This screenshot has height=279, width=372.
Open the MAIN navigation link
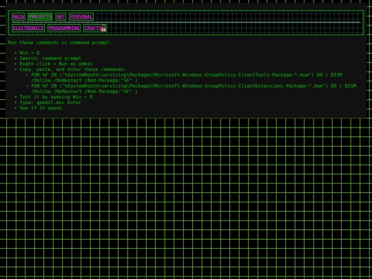tap(19, 17)
